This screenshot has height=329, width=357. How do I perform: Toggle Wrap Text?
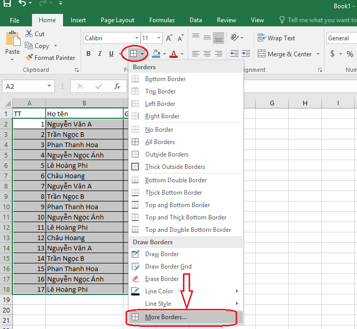tap(276, 38)
